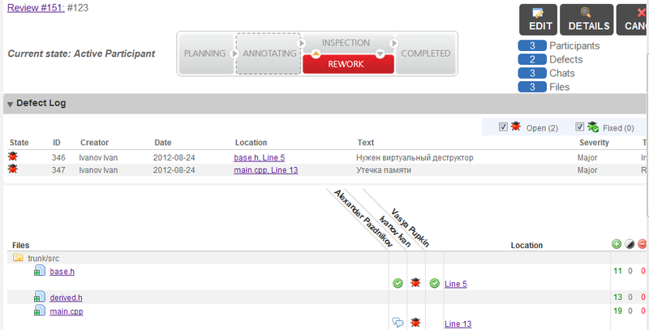This screenshot has height=330, width=649.
Task: Select the red REWORK stage
Action: coord(348,65)
